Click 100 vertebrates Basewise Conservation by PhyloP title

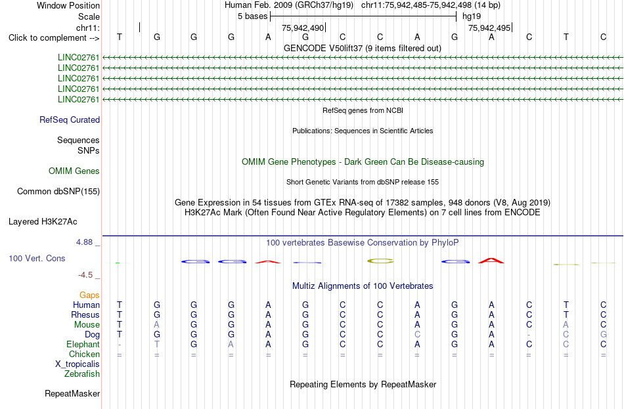[x=362, y=243]
